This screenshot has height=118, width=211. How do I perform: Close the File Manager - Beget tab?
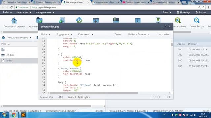click(x=89, y=2)
